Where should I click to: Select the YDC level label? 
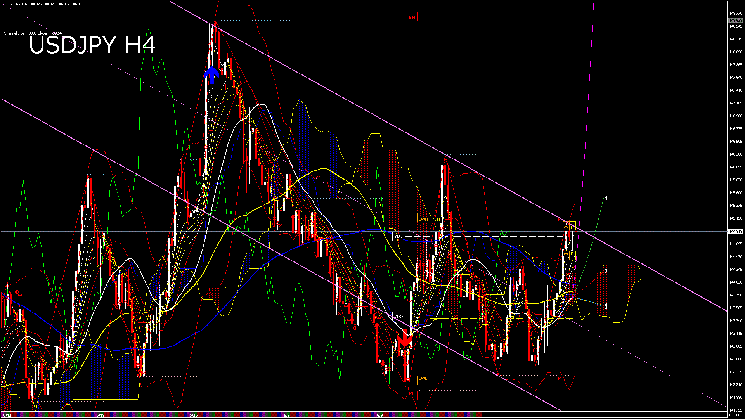(398, 236)
